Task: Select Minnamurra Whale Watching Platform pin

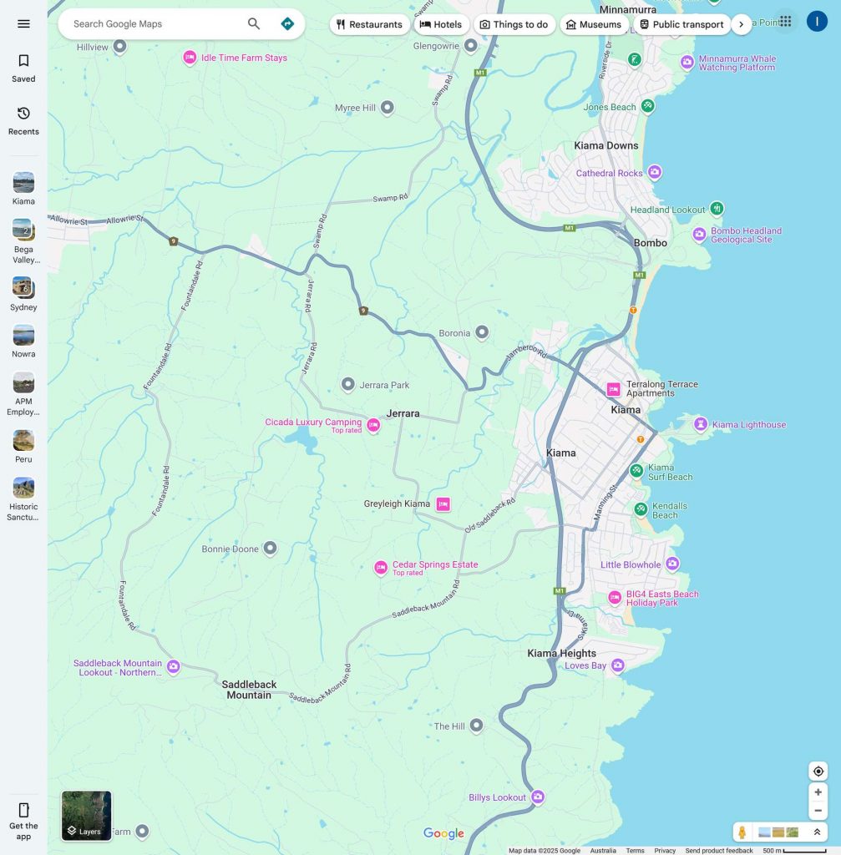Action: 687,62
